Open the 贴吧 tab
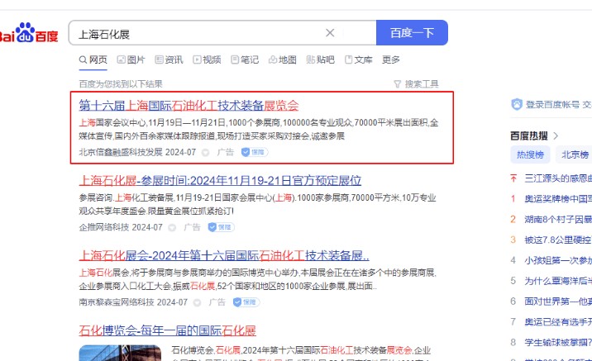Screen dimensions: 592x361 click(321, 59)
